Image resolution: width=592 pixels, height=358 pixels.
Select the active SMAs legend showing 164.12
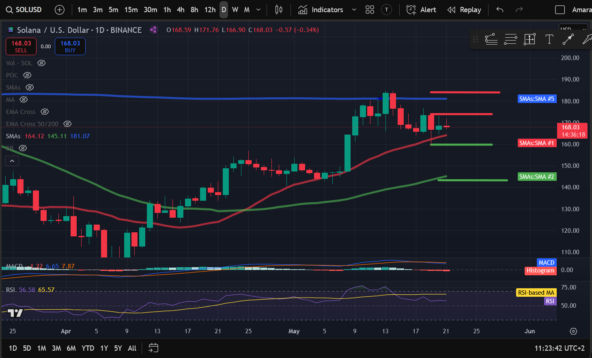pos(47,136)
